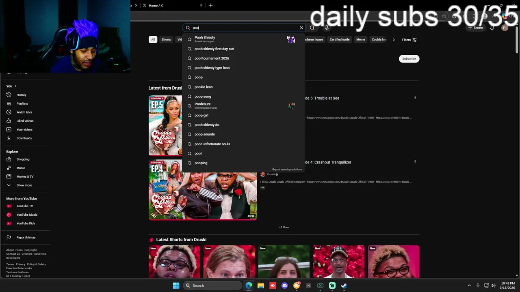
Task: Open YouTube Music link
Action: coord(27,215)
